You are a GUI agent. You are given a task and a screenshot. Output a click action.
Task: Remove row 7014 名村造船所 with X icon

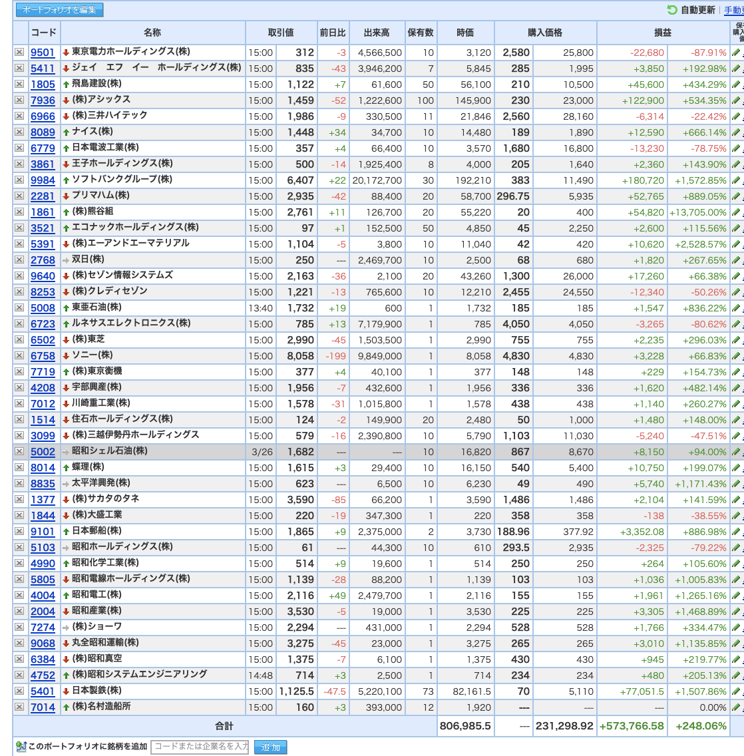pyautogui.click(x=19, y=707)
